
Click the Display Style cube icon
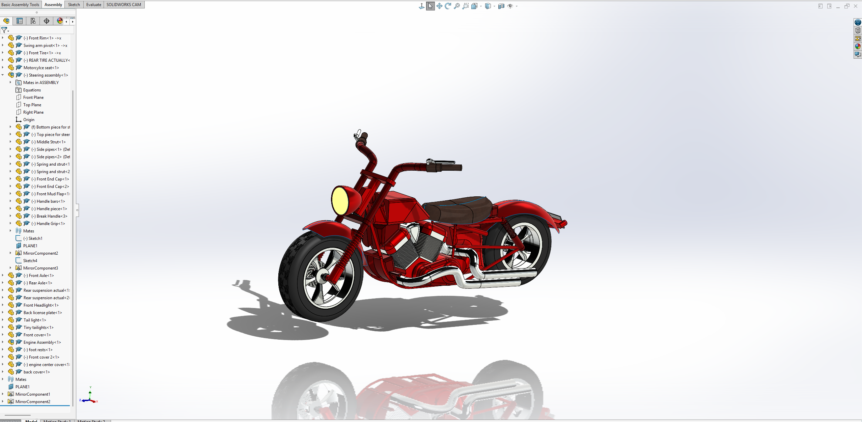488,6
